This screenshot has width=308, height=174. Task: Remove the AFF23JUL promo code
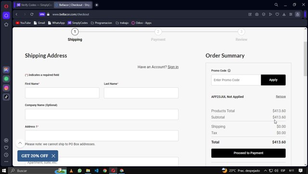[x=281, y=96]
